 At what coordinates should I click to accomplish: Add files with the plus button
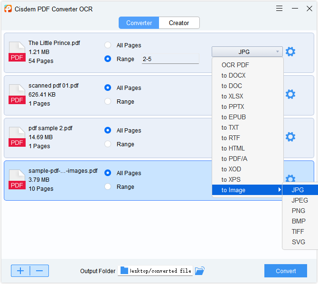click(x=20, y=271)
